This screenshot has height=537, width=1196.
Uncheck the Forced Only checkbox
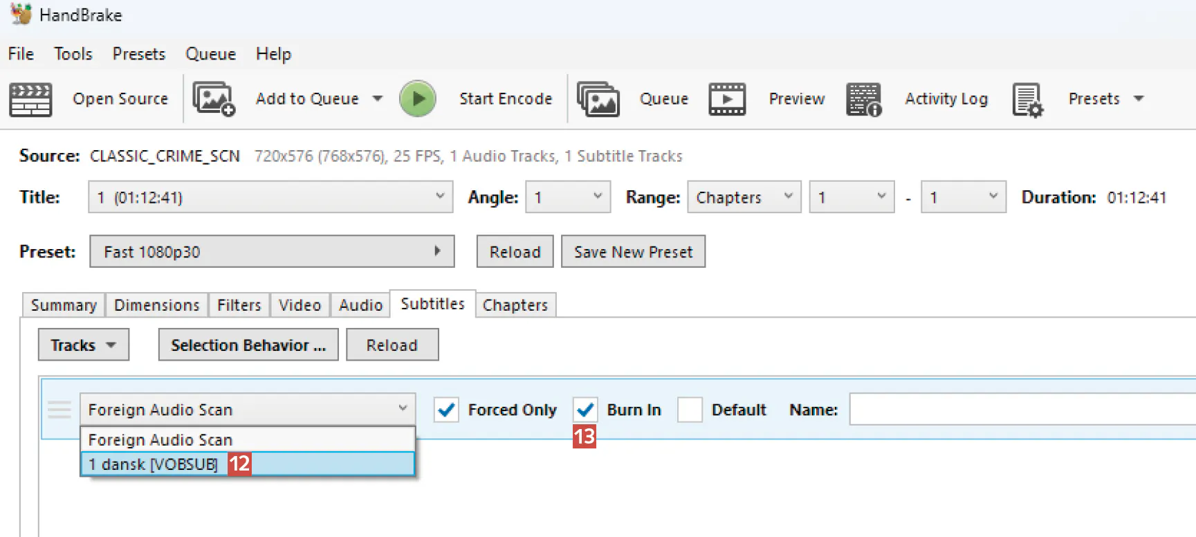pyautogui.click(x=446, y=410)
